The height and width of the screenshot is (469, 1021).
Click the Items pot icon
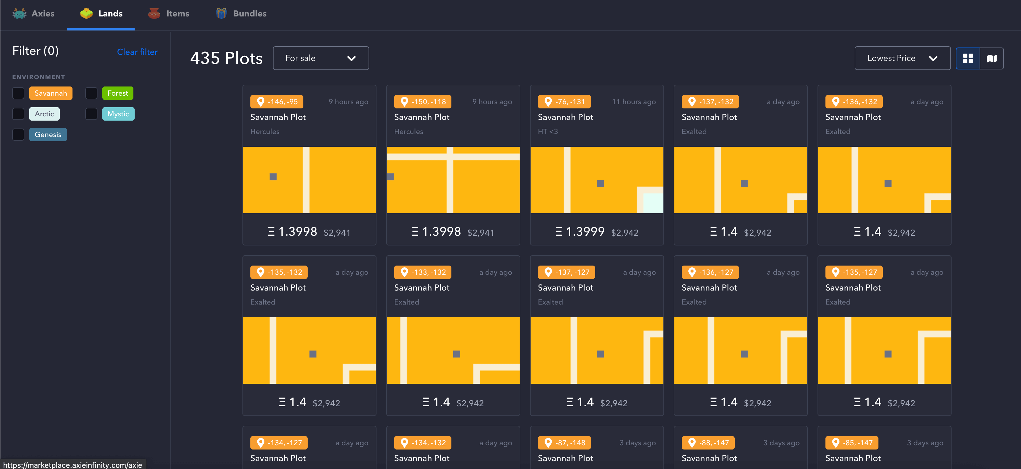click(154, 13)
